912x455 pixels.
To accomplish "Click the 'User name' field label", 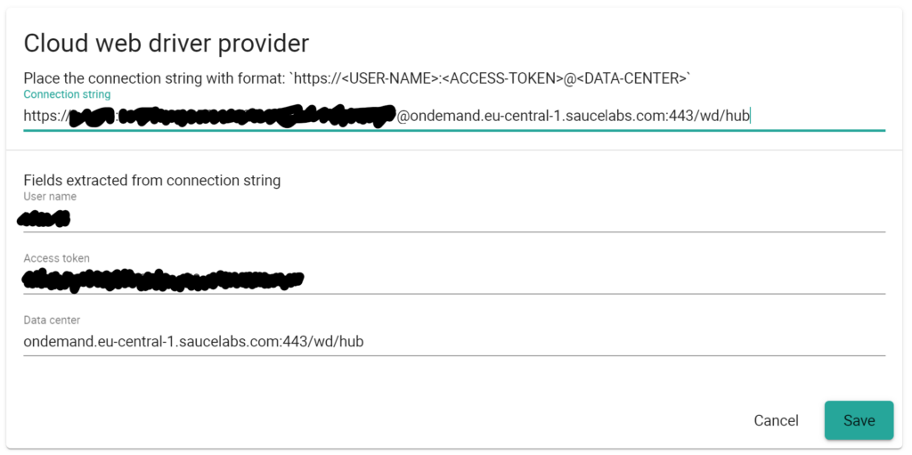I will click(50, 197).
